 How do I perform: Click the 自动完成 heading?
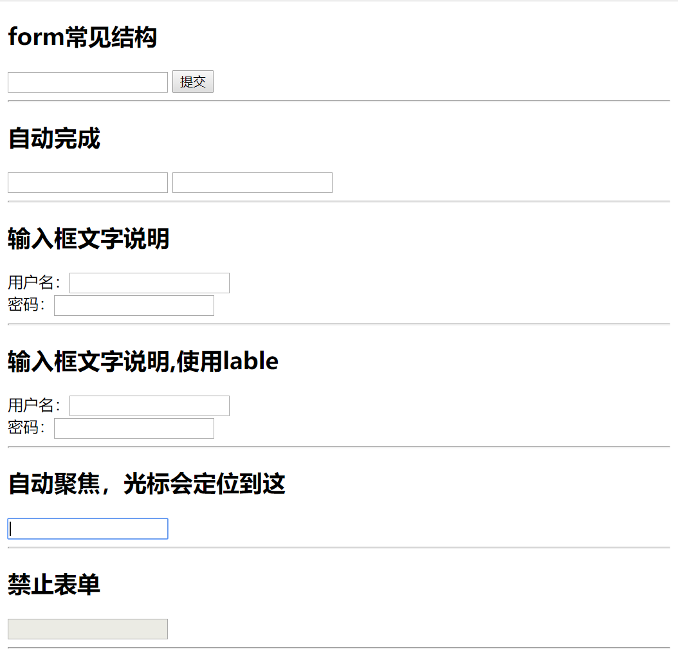[54, 138]
